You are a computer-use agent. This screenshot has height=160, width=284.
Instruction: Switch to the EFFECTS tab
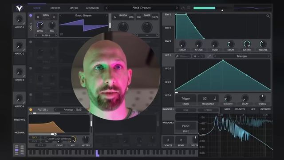(55, 8)
